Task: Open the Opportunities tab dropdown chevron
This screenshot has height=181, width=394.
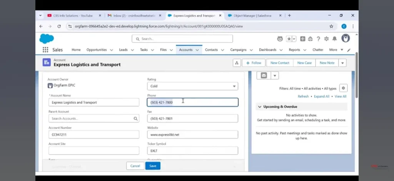Action: tap(112, 50)
